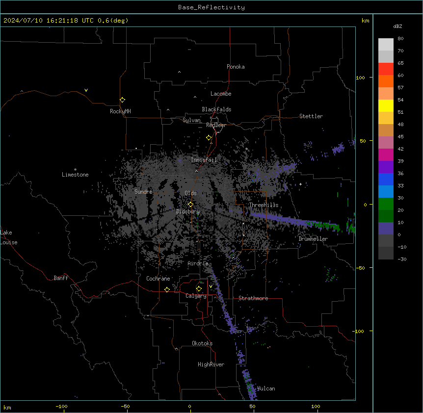Viewport: 423px width, 413px height.
Task: Click the RockyMH label
Action: (x=120, y=111)
